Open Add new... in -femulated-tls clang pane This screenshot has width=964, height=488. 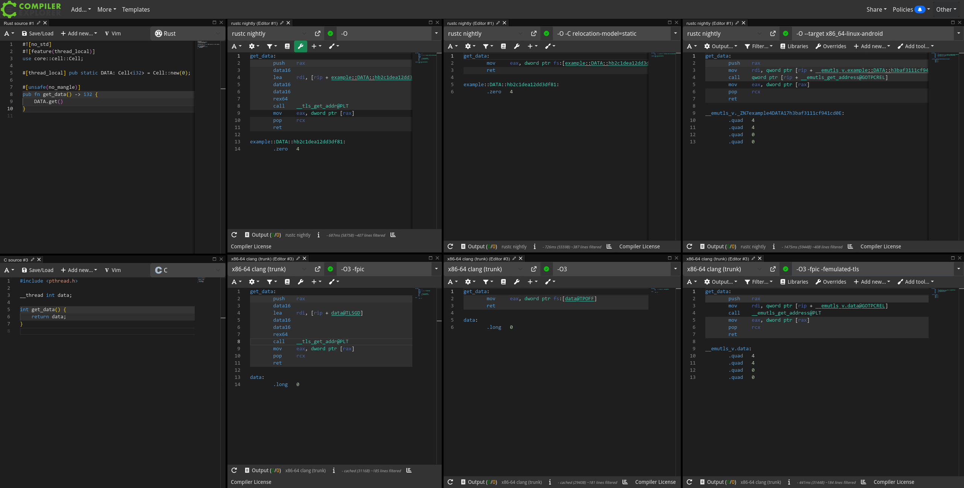872,282
